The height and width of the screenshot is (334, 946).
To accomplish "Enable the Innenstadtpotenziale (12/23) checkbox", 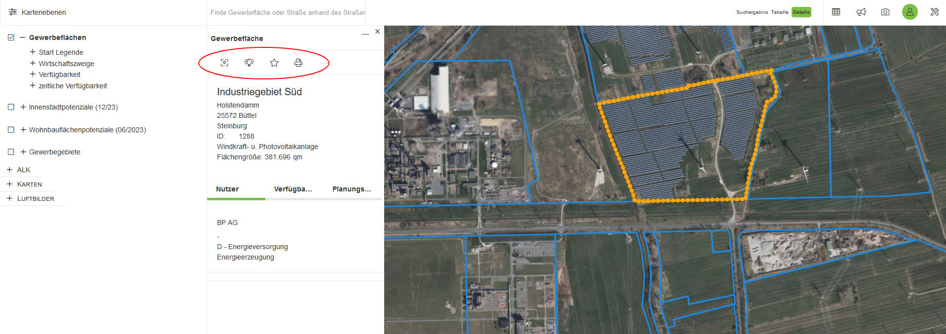I will pyautogui.click(x=11, y=107).
